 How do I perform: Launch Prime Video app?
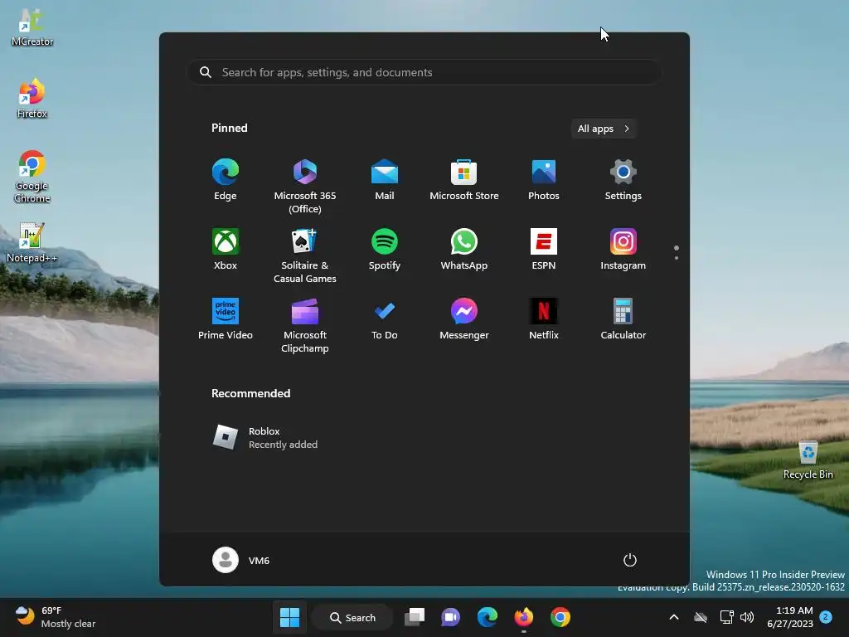click(226, 319)
